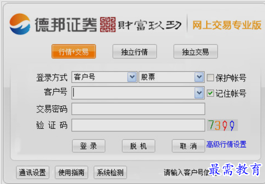Open the 高级行情设置 link
Image resolution: width=265 pixels, height=184 pixels.
(226, 145)
